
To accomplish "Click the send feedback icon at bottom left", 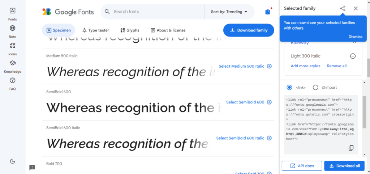I will [x=32, y=167].
